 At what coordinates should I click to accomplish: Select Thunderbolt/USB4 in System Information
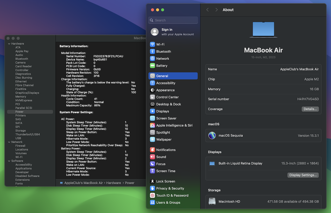(x=27, y=135)
